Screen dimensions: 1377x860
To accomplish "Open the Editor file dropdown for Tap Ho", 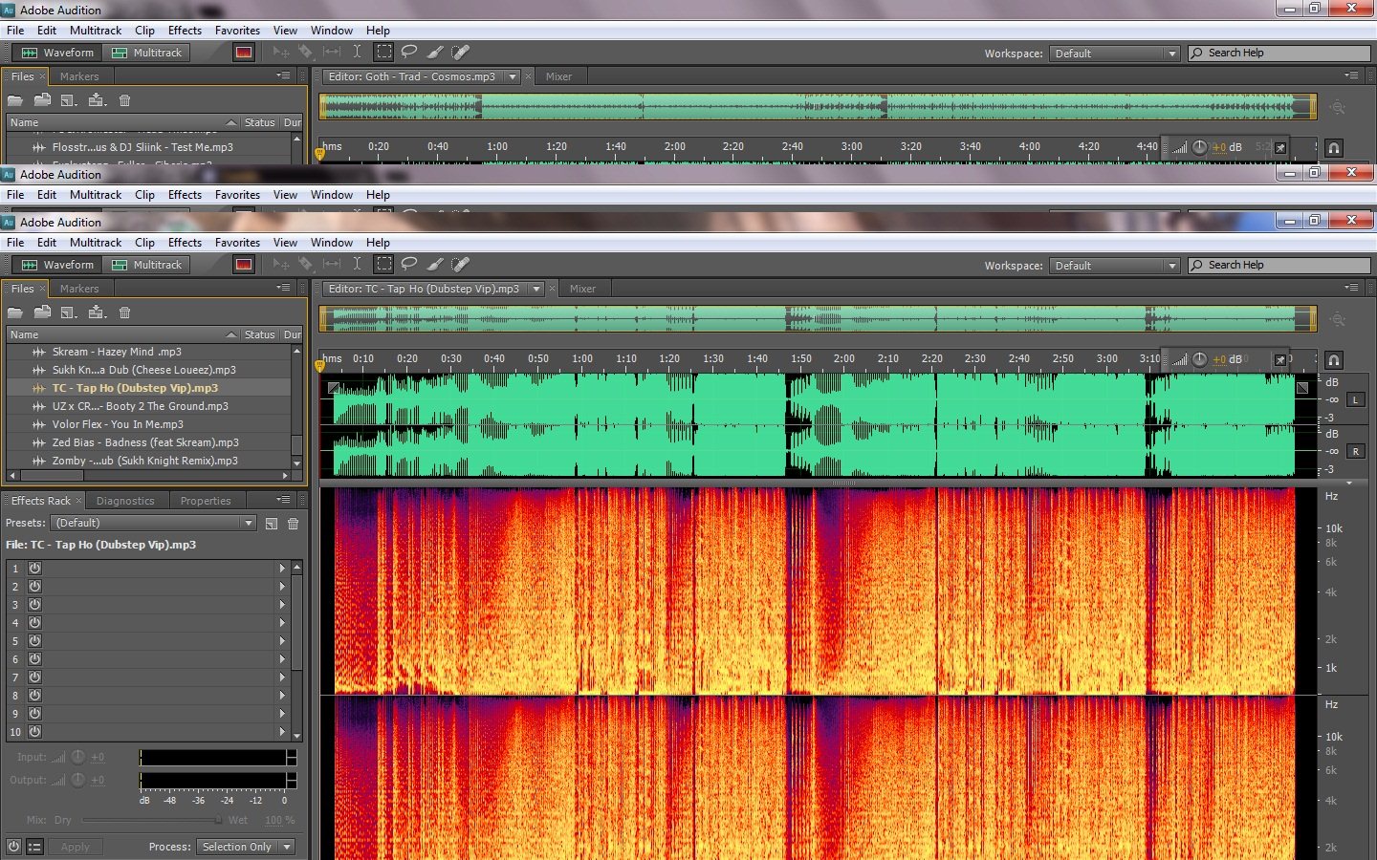I will tap(536, 289).
